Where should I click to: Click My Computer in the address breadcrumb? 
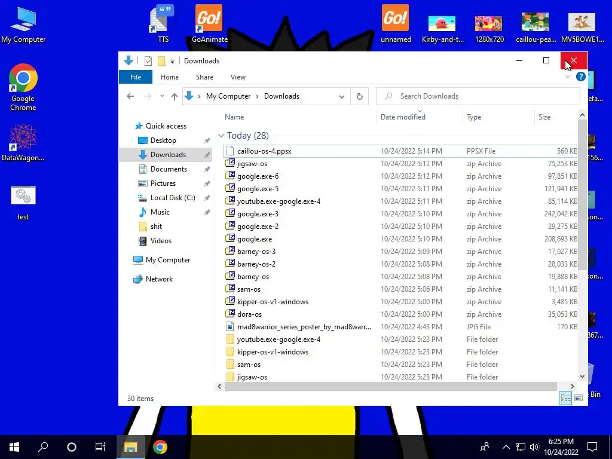[x=228, y=96]
